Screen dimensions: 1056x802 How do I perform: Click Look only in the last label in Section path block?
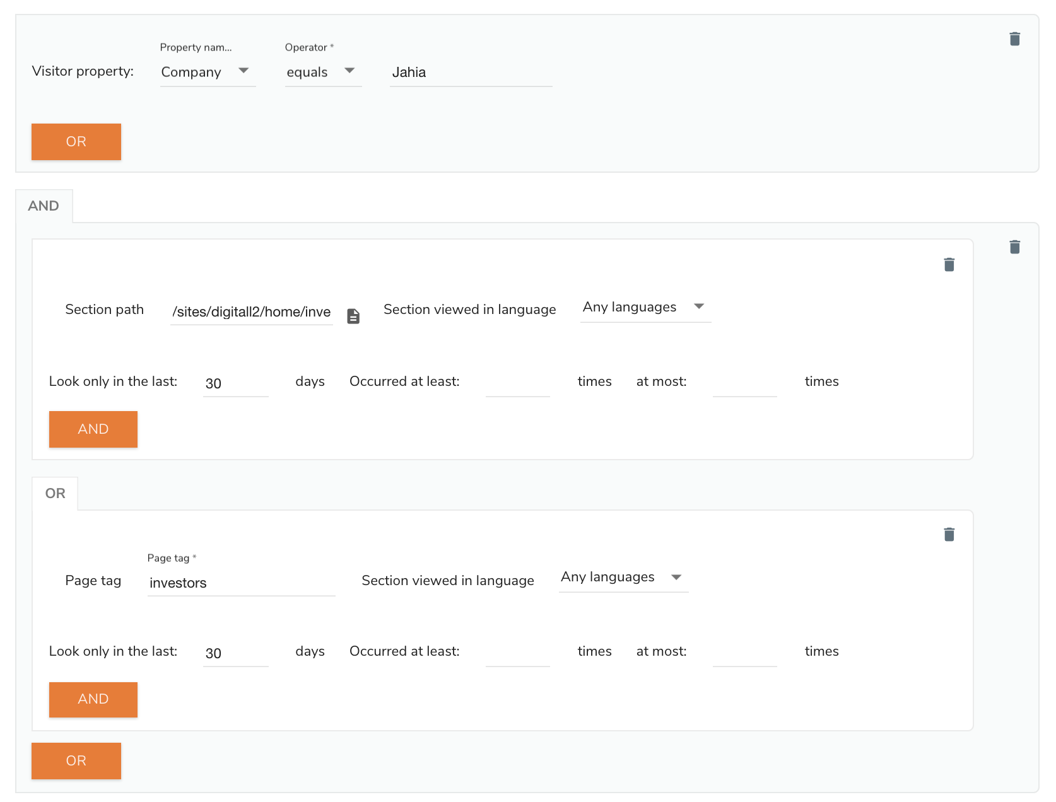[x=114, y=381]
